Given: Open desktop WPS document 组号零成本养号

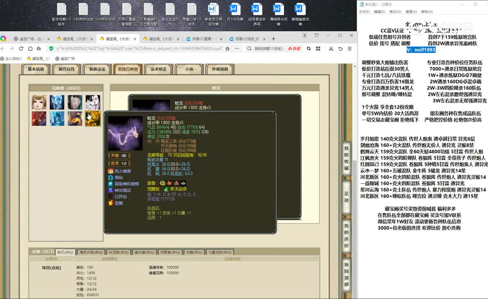Looking at the screenshot, I should [257, 15].
